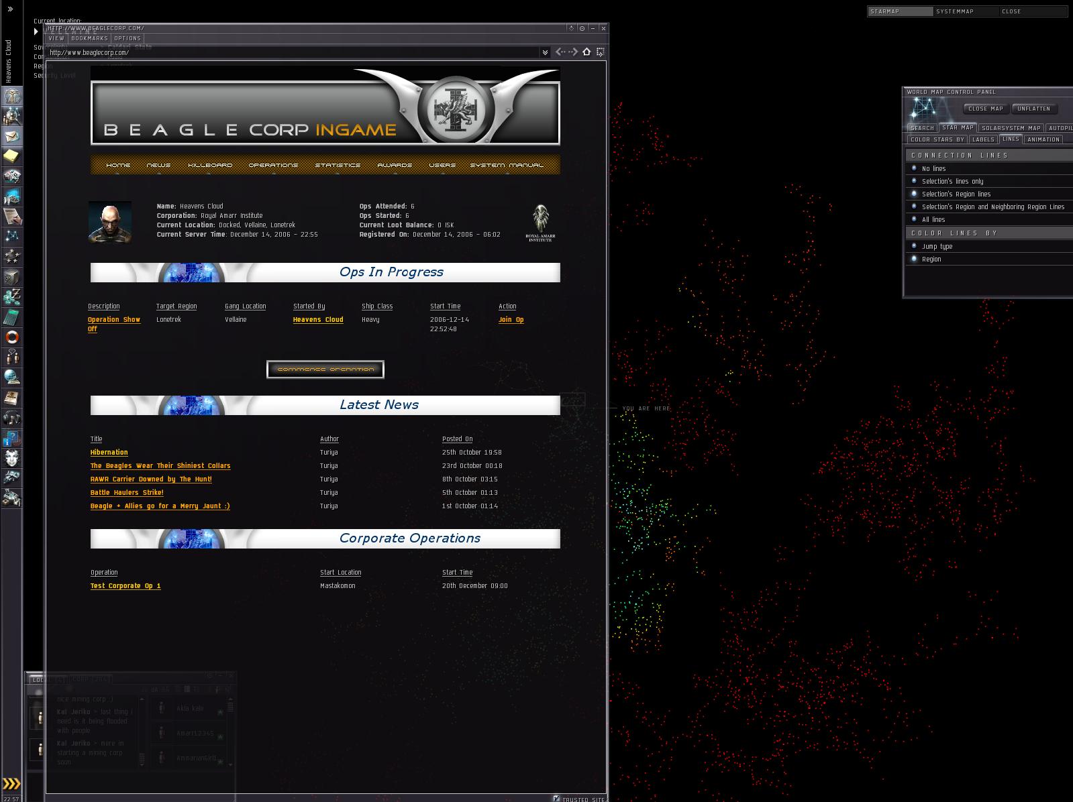Click the Close Map button
The height and width of the screenshot is (802, 1073).
click(986, 109)
